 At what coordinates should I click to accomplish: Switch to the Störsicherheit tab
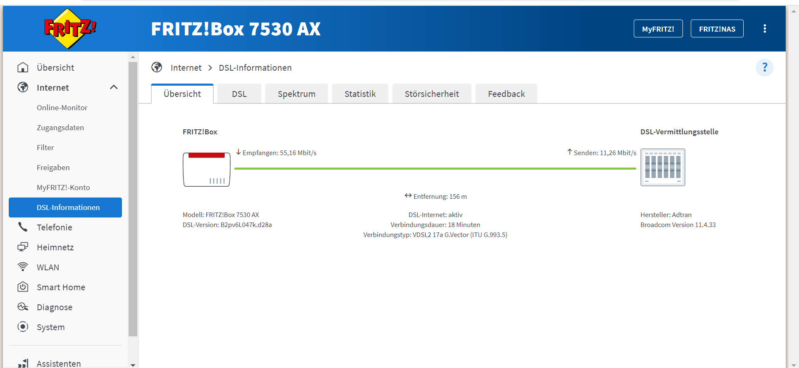point(432,94)
